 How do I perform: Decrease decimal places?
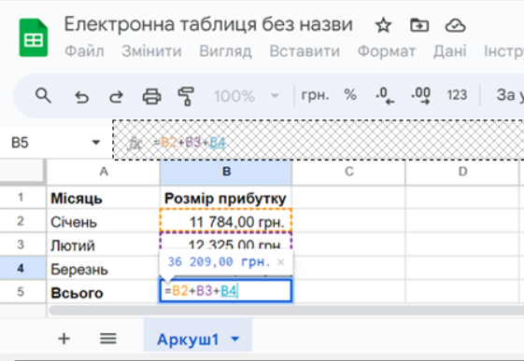click(385, 96)
